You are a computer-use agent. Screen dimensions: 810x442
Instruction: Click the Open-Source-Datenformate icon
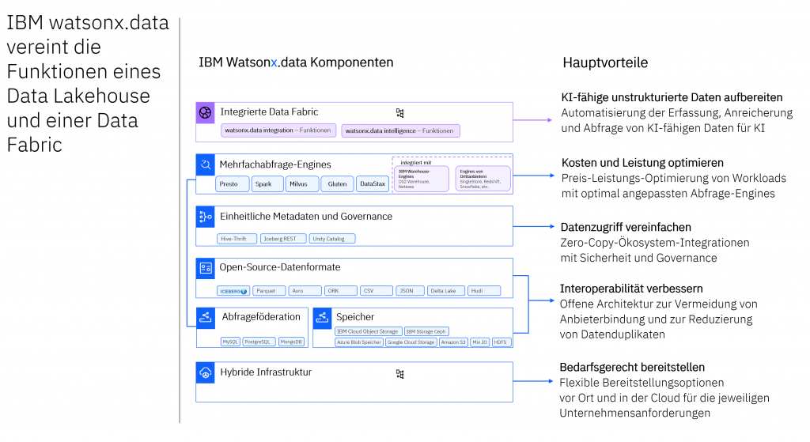(x=205, y=269)
